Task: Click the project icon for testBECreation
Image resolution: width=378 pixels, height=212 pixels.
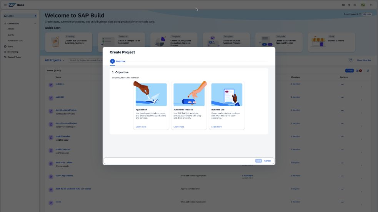Action: (x=51, y=138)
